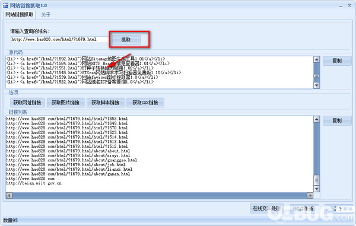Switch to the 关于 tab
The image size is (356, 226).
[46, 15]
